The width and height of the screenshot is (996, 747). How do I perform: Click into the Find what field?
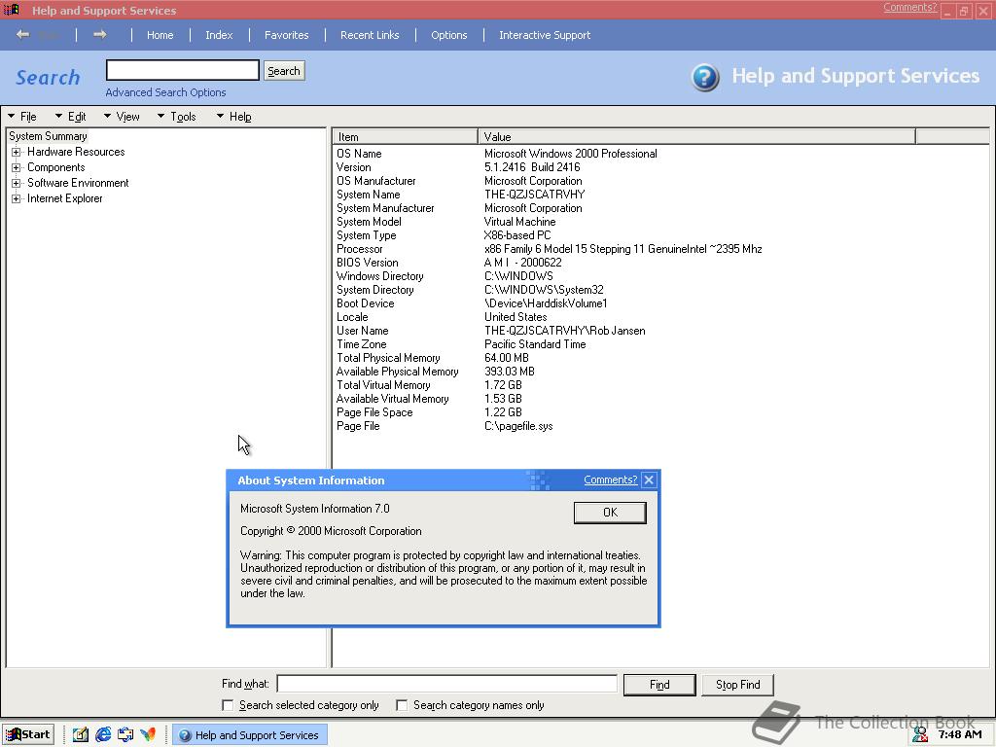click(x=447, y=684)
